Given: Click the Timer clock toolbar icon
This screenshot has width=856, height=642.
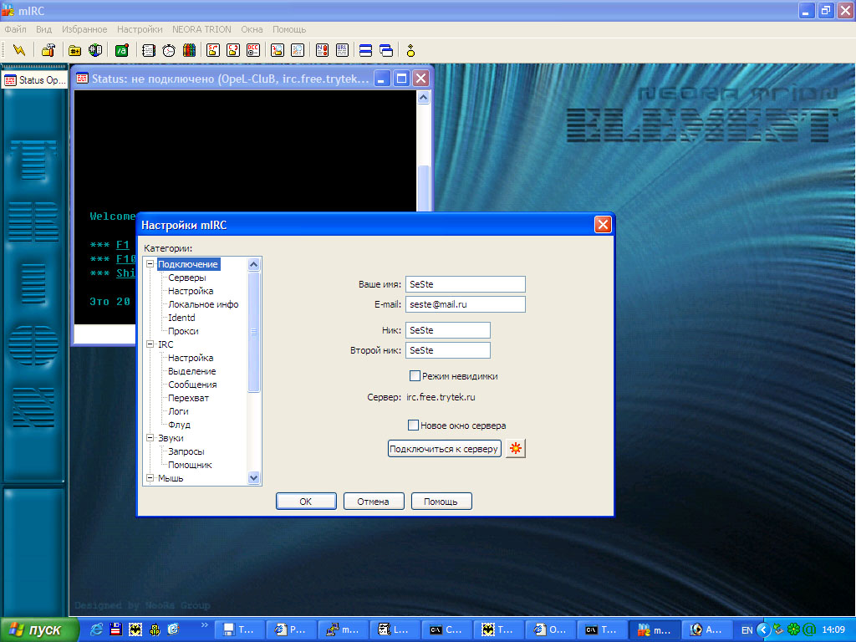Looking at the screenshot, I should (x=169, y=50).
